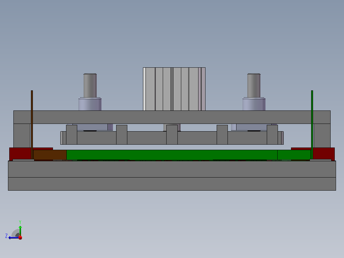Image resolution: width=344 pixels, height=258 pixels.
Task: Pick the center tab on the moving plate
Action: [172, 135]
